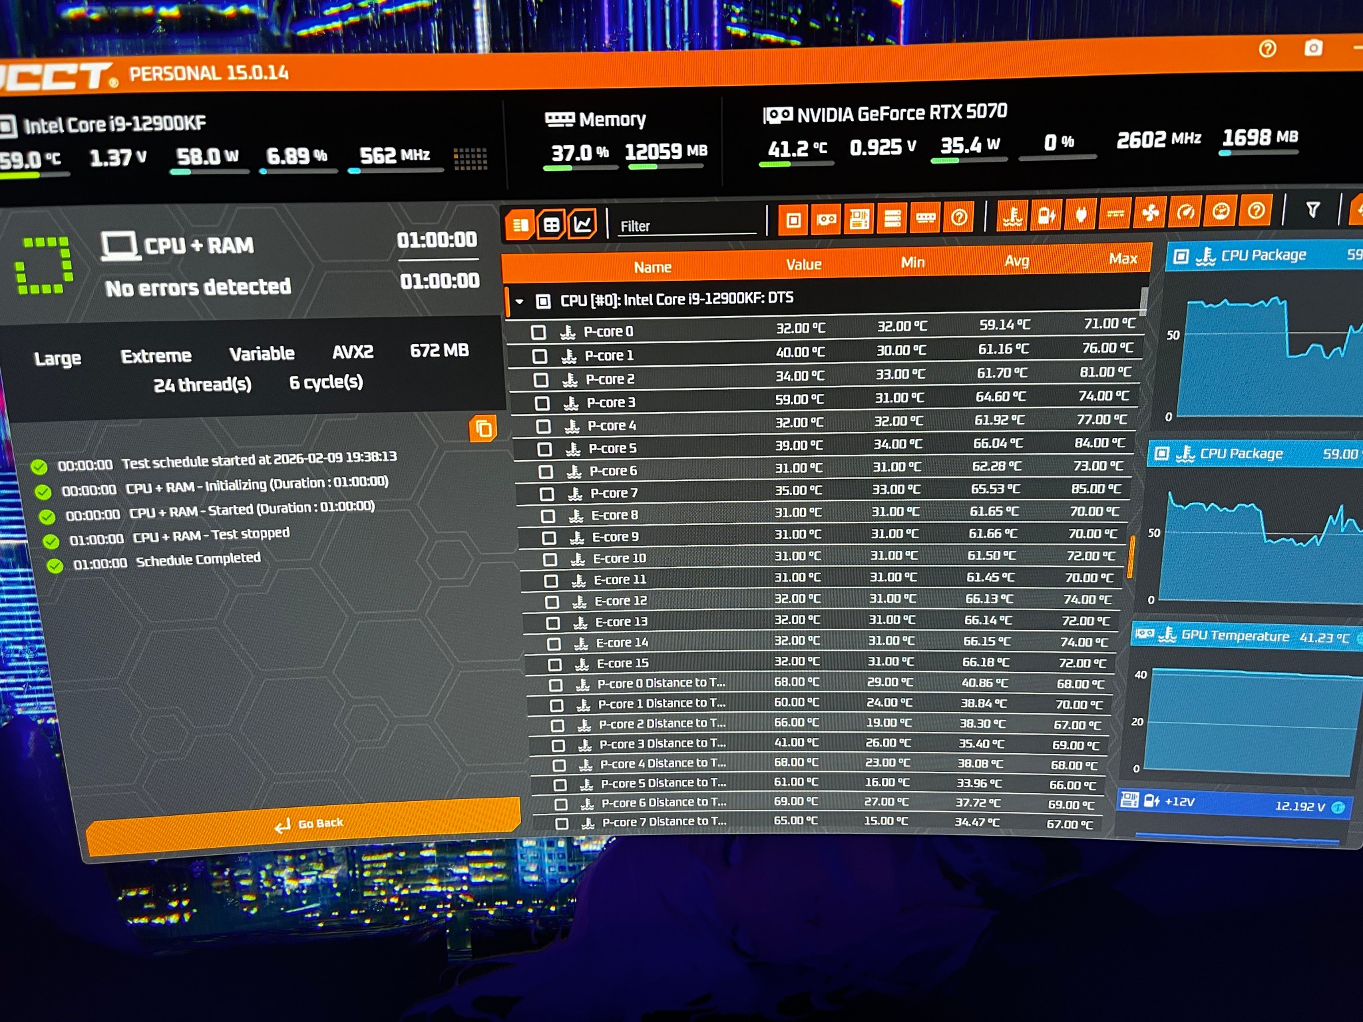Check the E-core 15 checkbox
The image size is (1363, 1022).
point(554,664)
